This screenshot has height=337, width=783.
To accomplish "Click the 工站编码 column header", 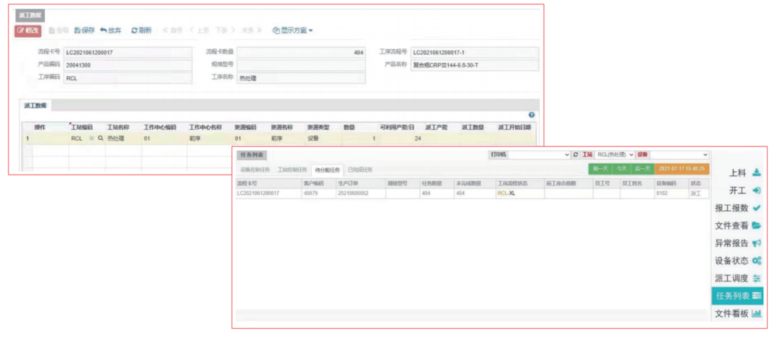I will click(81, 128).
